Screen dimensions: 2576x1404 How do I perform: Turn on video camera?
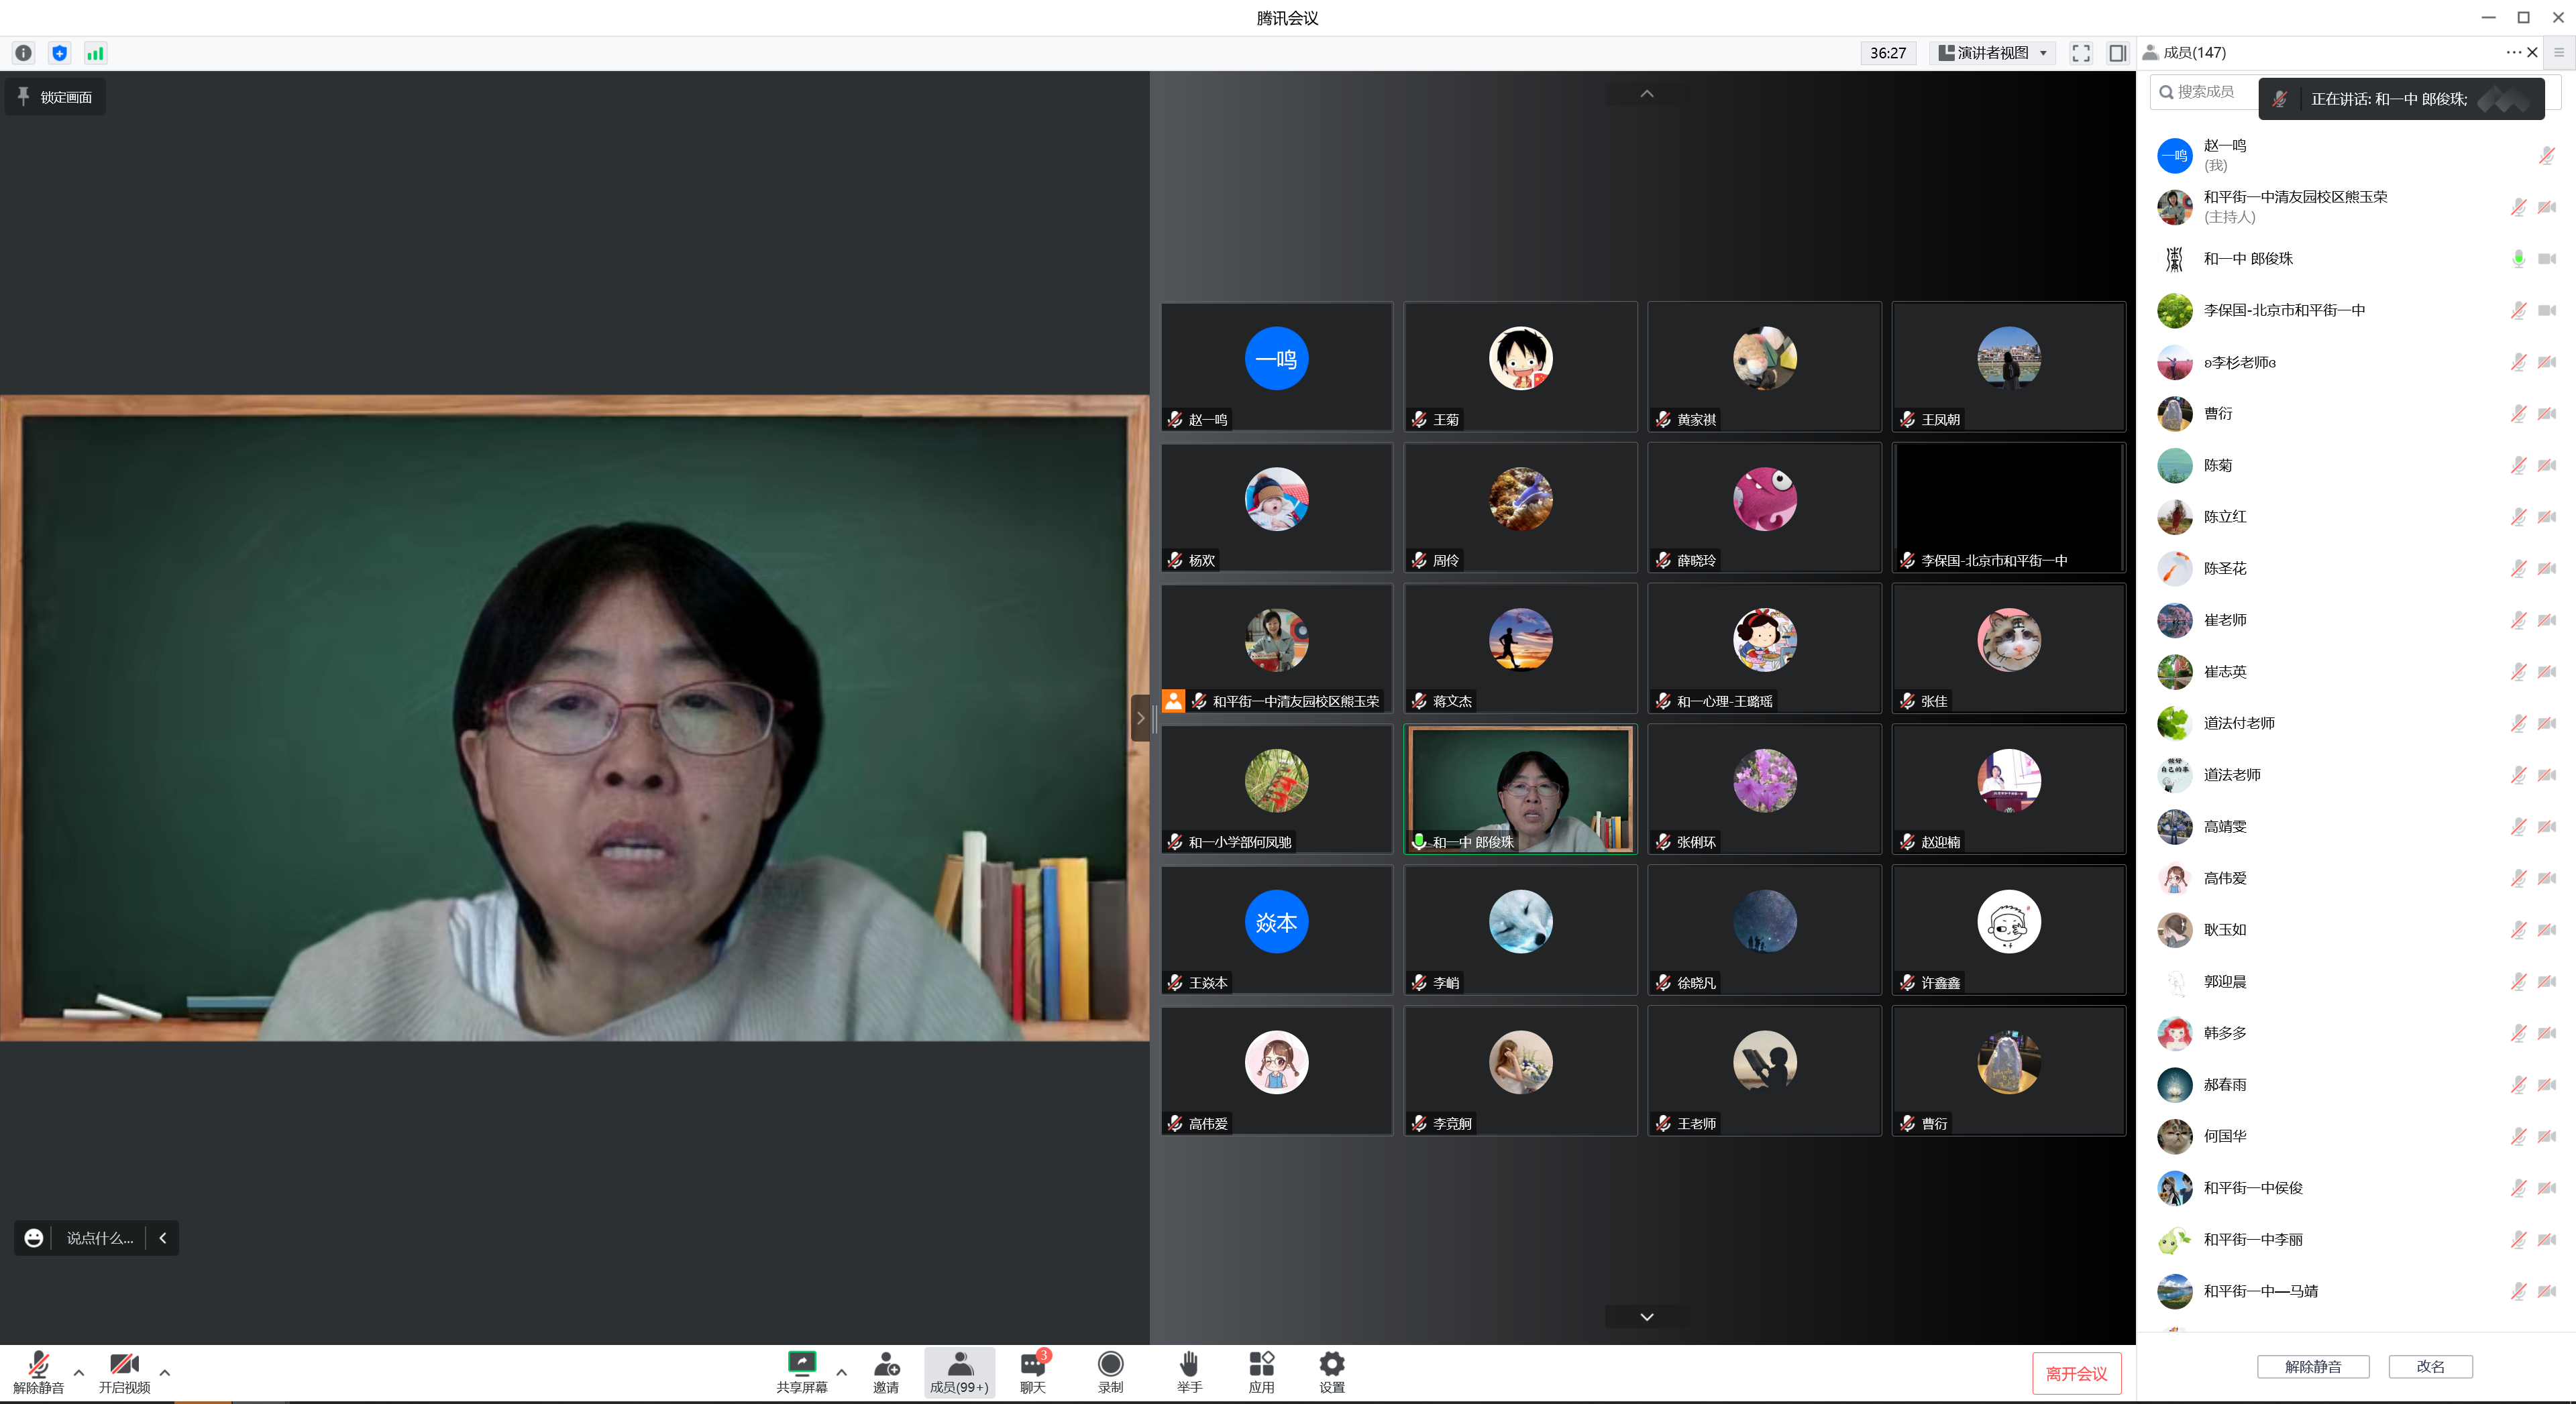click(x=124, y=1365)
